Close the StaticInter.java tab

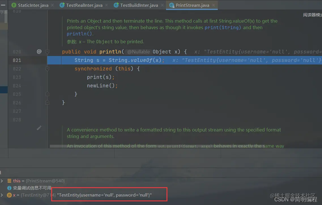tap(52, 5)
